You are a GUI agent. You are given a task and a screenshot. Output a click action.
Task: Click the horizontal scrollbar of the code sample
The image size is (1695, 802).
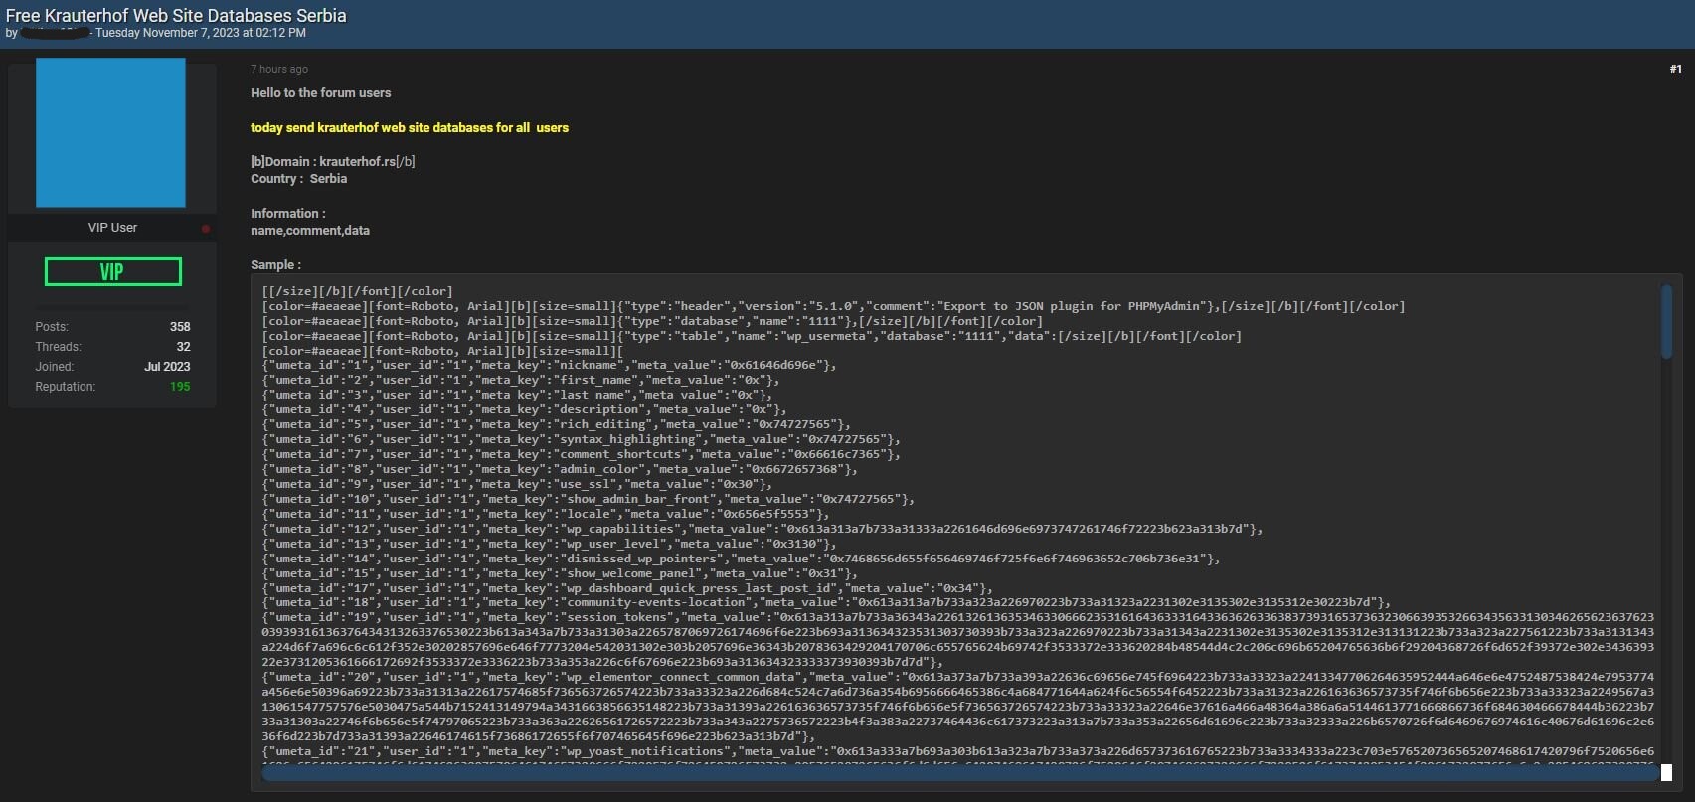(960, 773)
